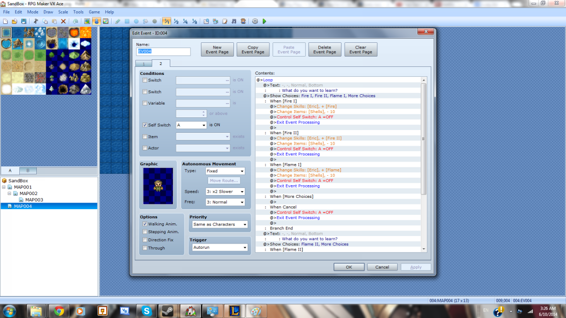Image resolution: width=566 pixels, height=318 pixels.
Task: Select the Shadow Pen tool
Action: tap(154, 21)
